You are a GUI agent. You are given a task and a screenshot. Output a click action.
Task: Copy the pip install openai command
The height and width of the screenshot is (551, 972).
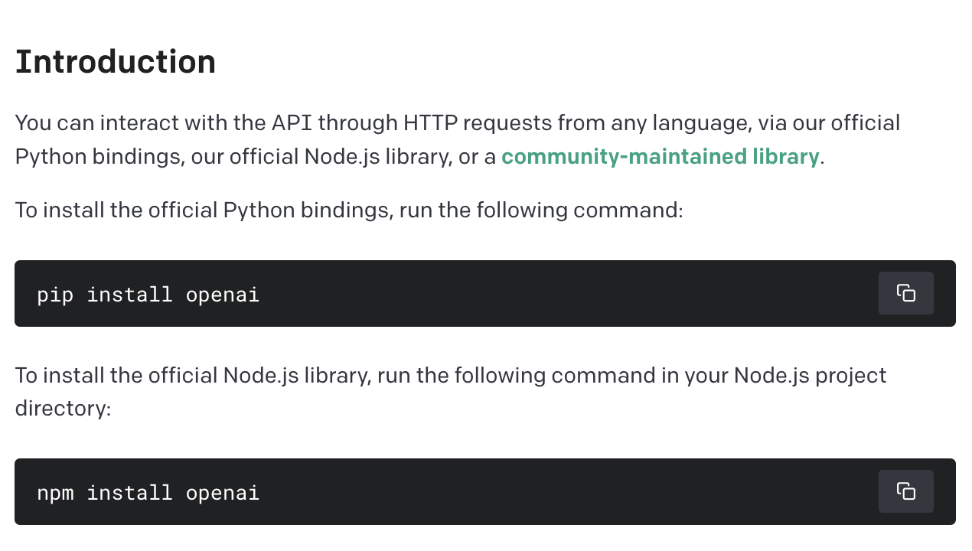click(905, 293)
